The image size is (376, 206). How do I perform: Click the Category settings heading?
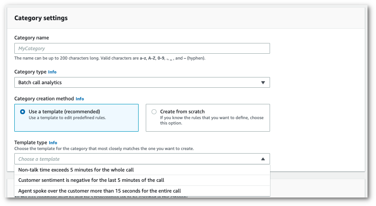tap(41, 18)
